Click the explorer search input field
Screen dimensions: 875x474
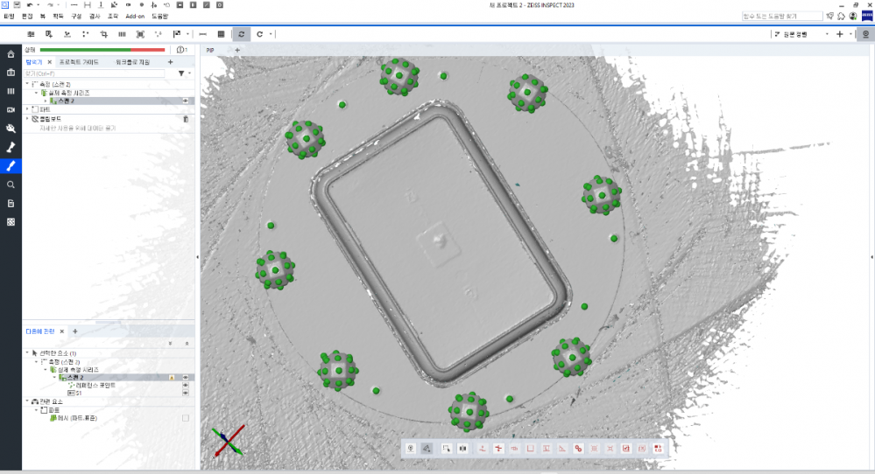pyautogui.click(x=96, y=73)
